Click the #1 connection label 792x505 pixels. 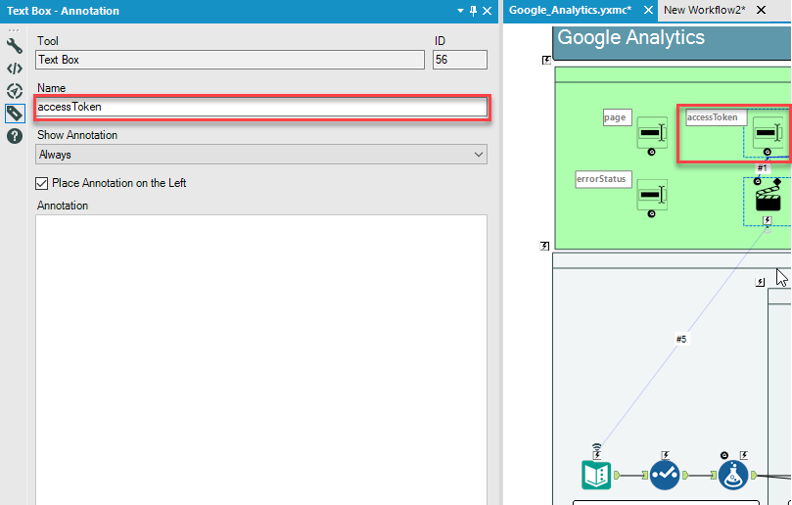[x=763, y=167]
